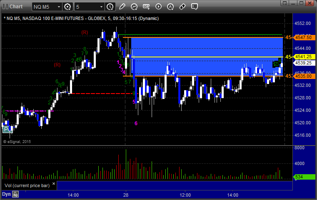Click the first 14:00 time axis label
This screenshot has height=200, width=317.
[73, 195]
